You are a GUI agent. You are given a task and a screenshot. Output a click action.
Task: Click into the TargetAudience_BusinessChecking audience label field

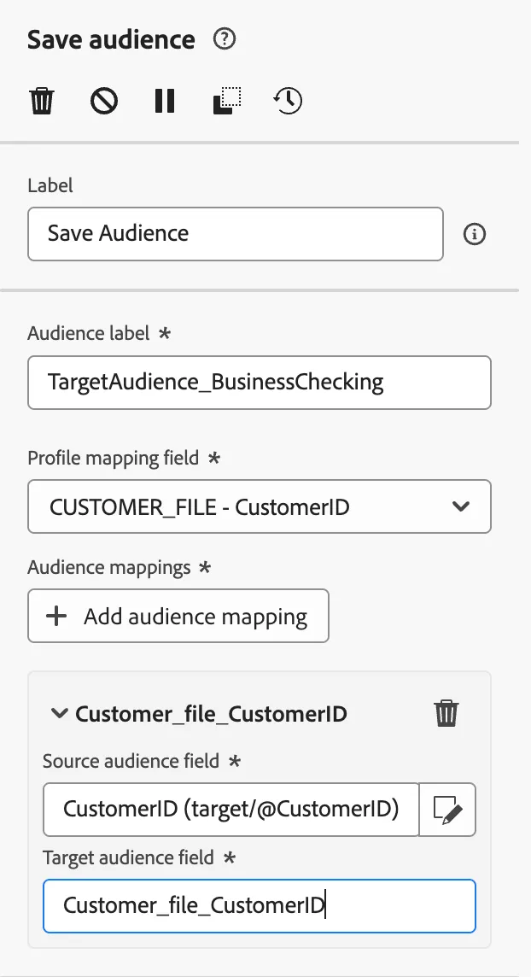point(260,382)
